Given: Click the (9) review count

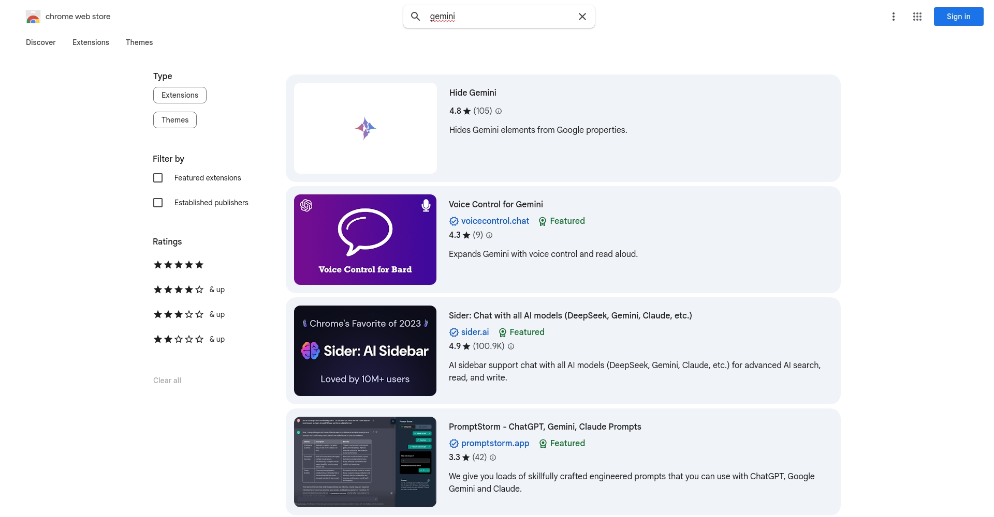Looking at the screenshot, I should tap(478, 235).
